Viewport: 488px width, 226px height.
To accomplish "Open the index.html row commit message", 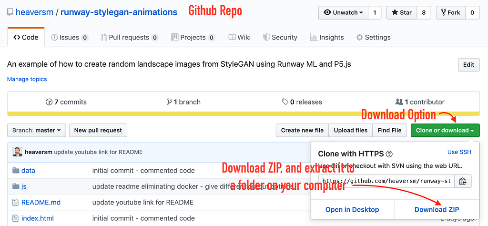I will coord(143,218).
